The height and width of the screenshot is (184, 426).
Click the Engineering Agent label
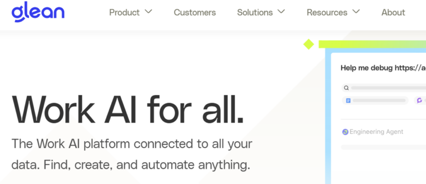click(x=376, y=132)
